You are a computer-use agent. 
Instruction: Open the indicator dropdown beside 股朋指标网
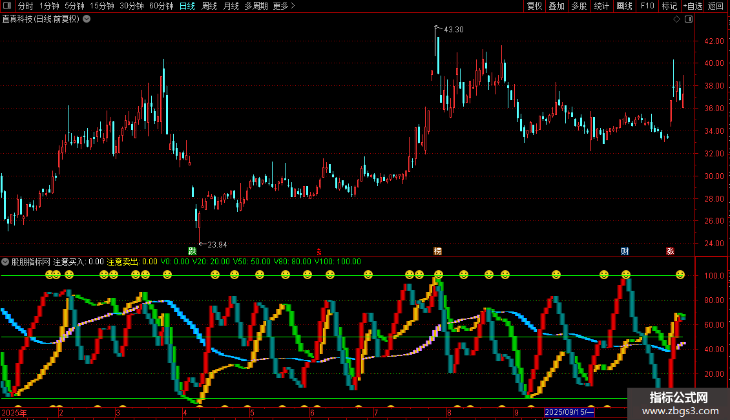point(5,262)
